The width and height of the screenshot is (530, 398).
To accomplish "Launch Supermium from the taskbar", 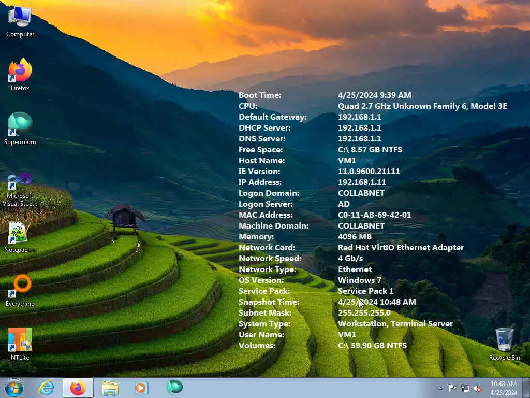I will [x=174, y=387].
